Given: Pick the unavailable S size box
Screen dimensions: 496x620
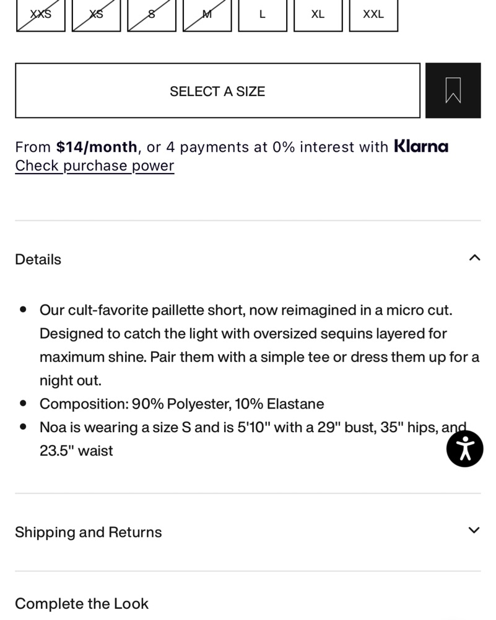Looking at the screenshot, I should tap(152, 15).
